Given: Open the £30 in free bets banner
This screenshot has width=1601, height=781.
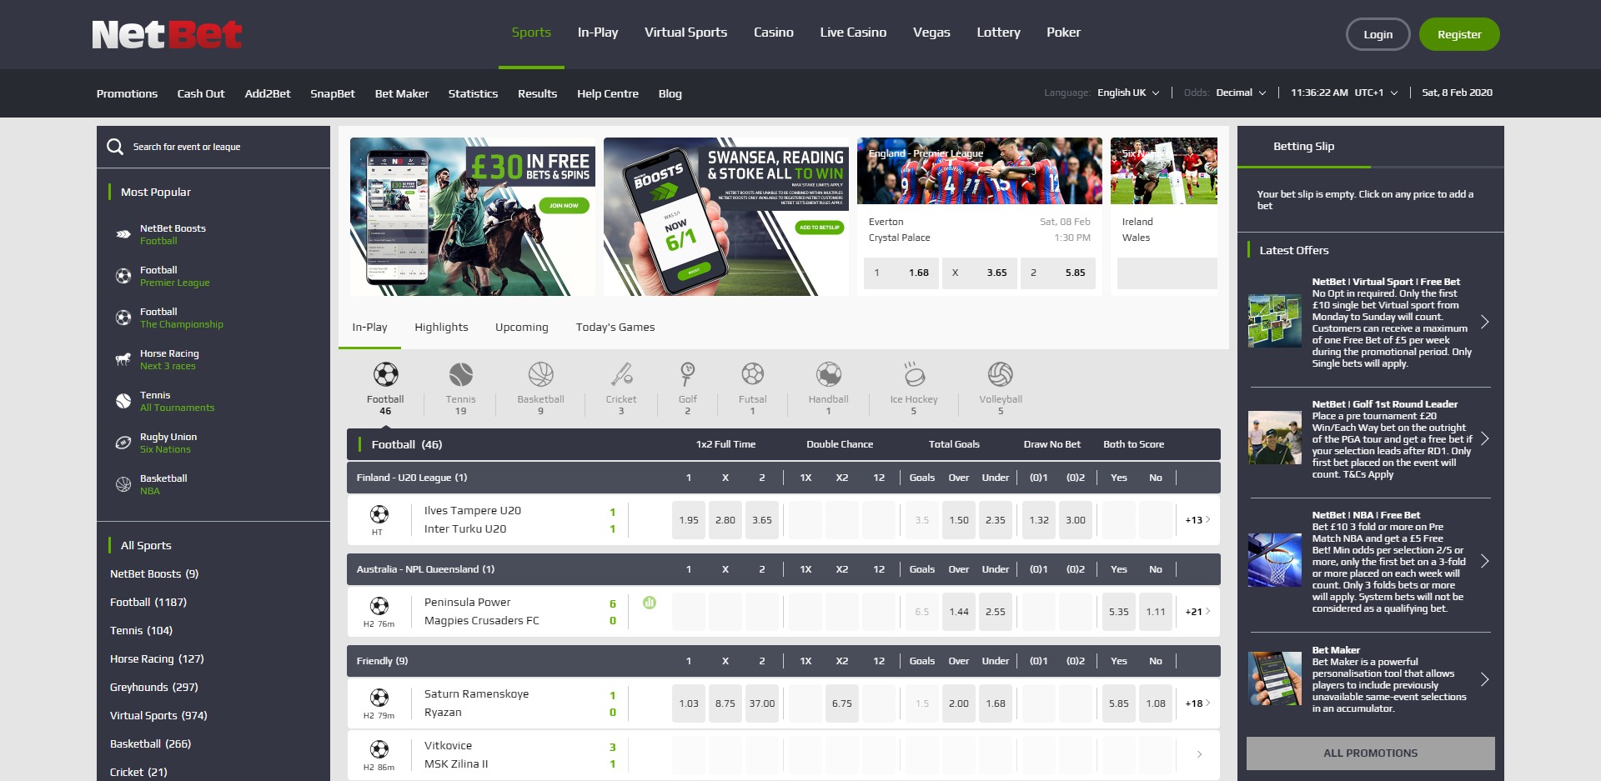Looking at the screenshot, I should [x=473, y=217].
